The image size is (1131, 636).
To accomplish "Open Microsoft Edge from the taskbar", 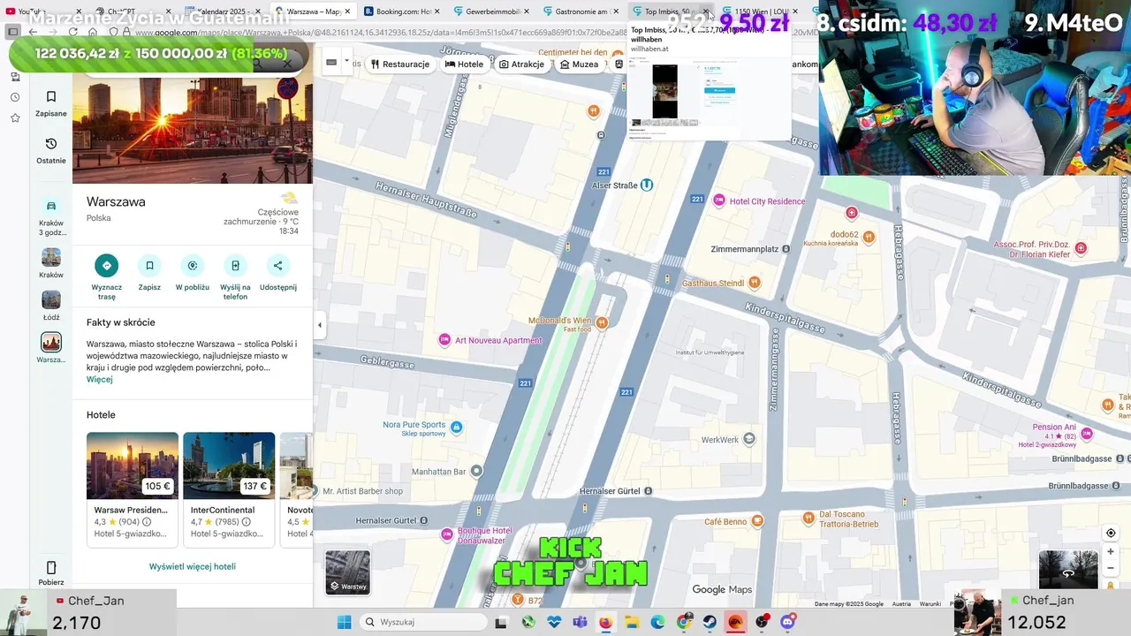I will click(x=657, y=622).
